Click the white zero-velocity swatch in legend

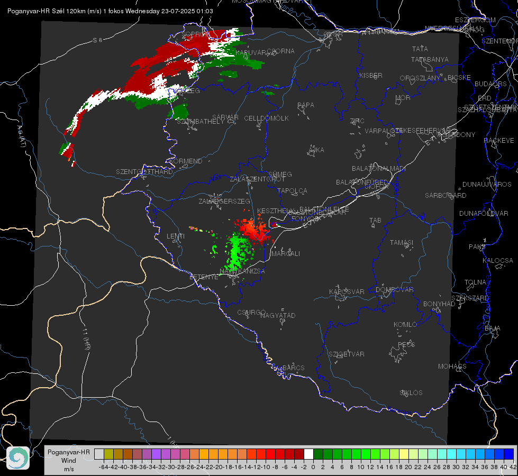(x=308, y=454)
